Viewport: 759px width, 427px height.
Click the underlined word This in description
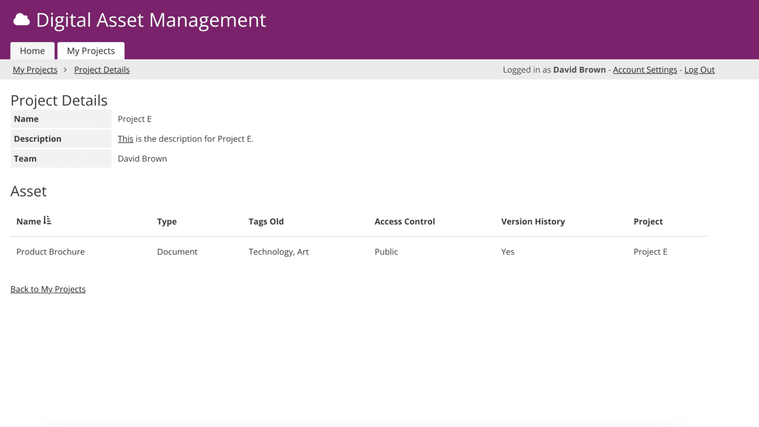[125, 138]
